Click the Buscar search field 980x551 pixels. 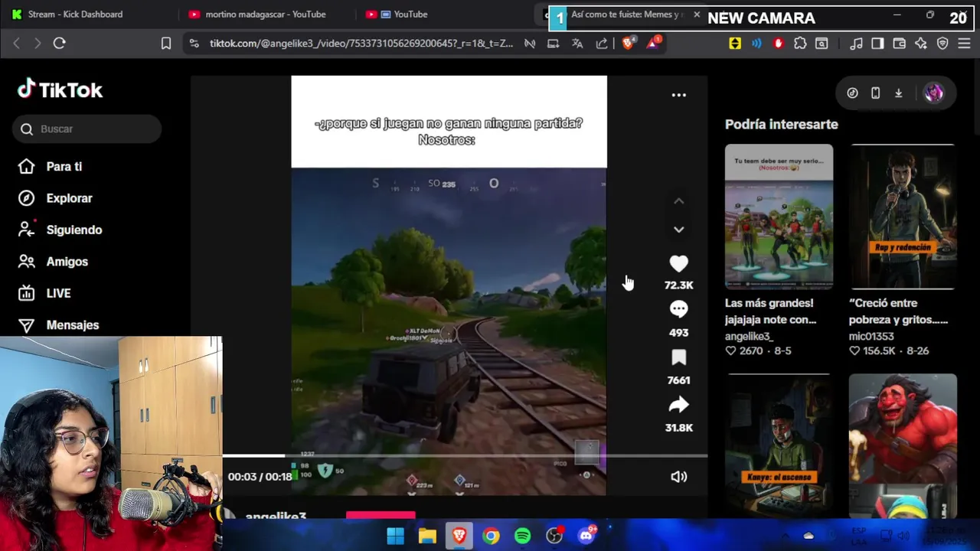(87, 129)
